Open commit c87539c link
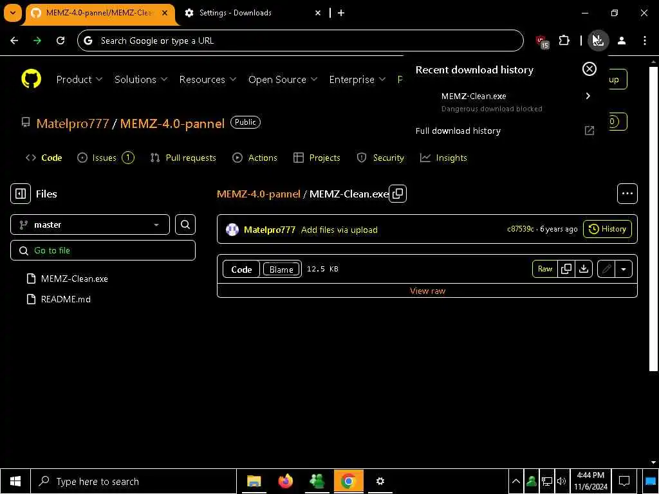 pos(520,229)
